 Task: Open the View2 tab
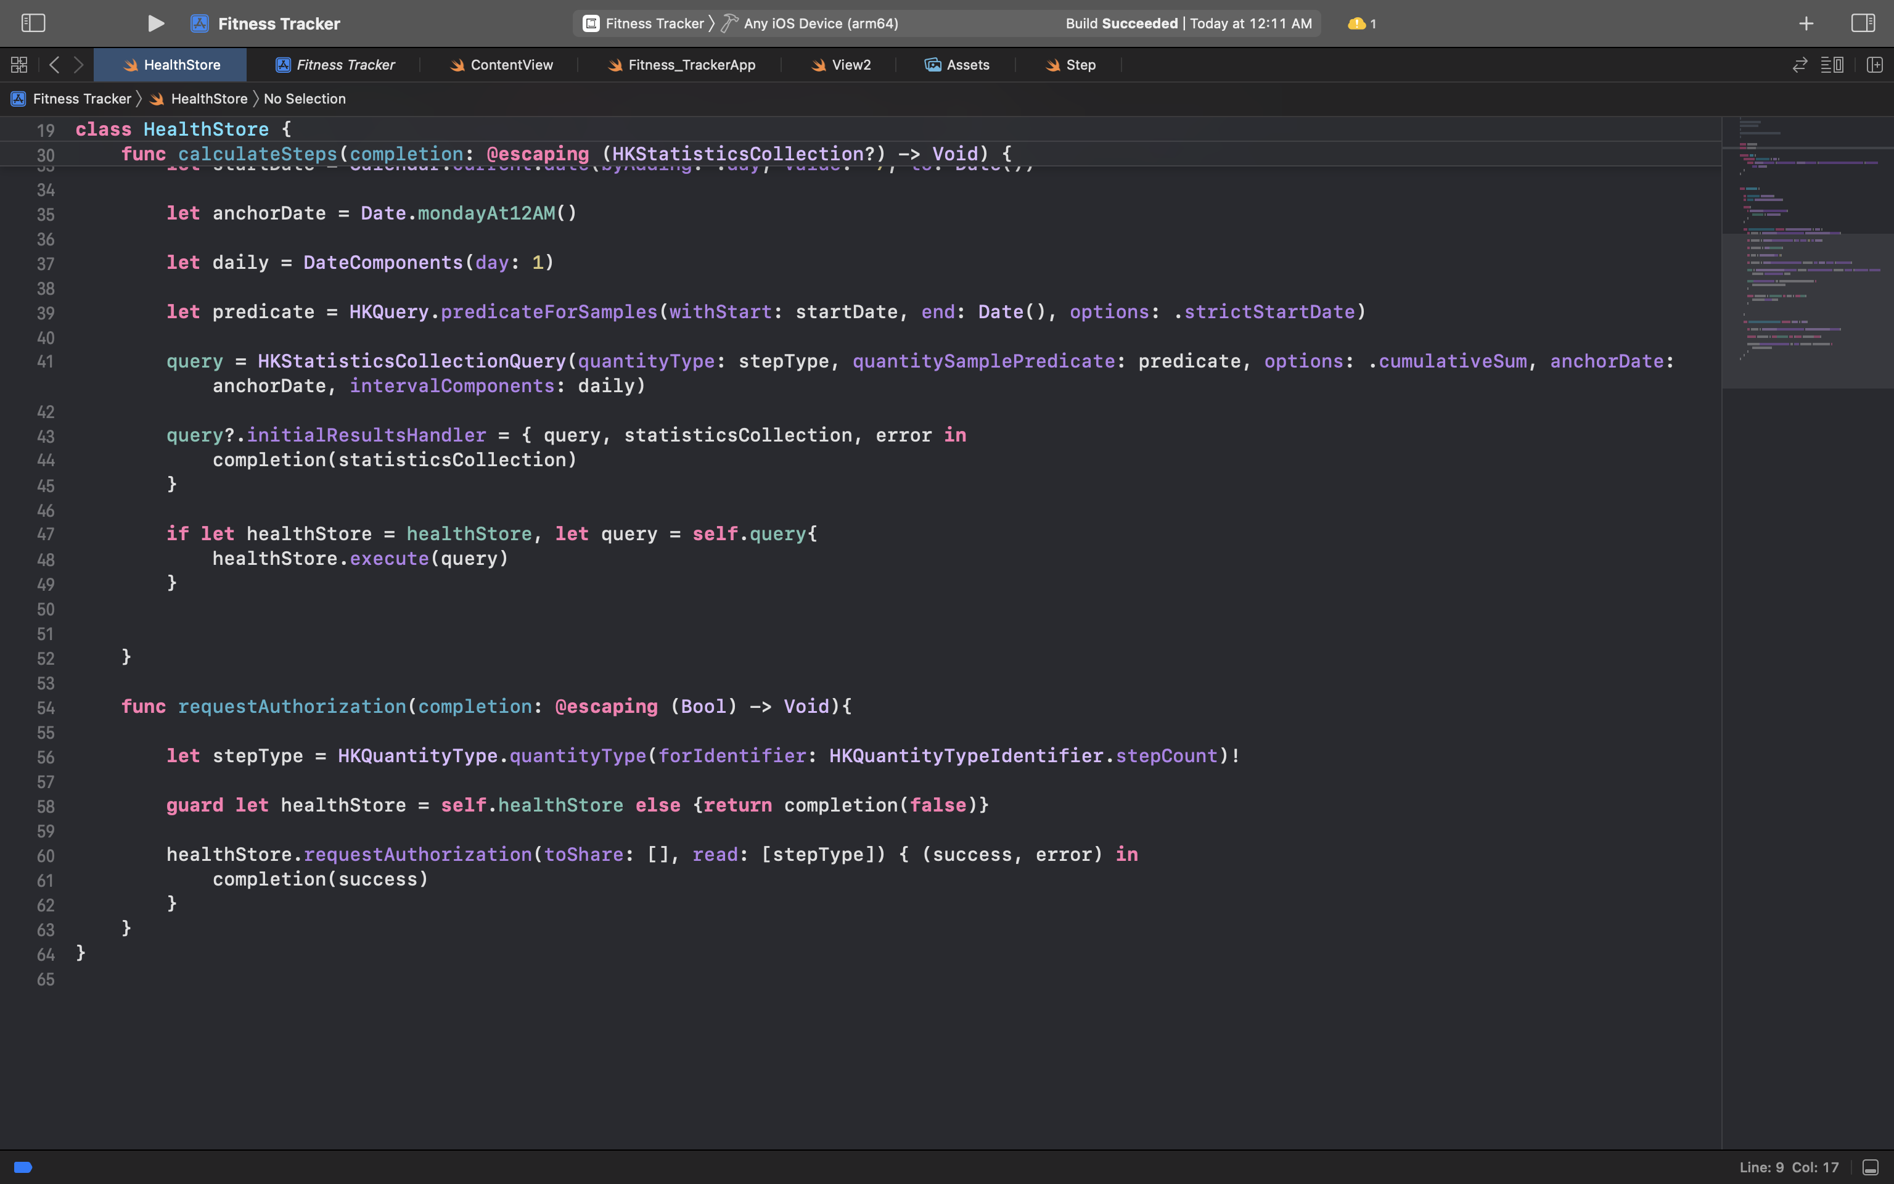pyautogui.click(x=840, y=65)
